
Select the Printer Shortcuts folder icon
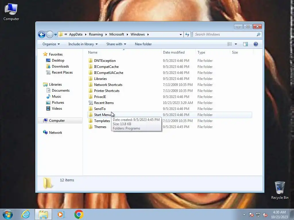click(90, 91)
